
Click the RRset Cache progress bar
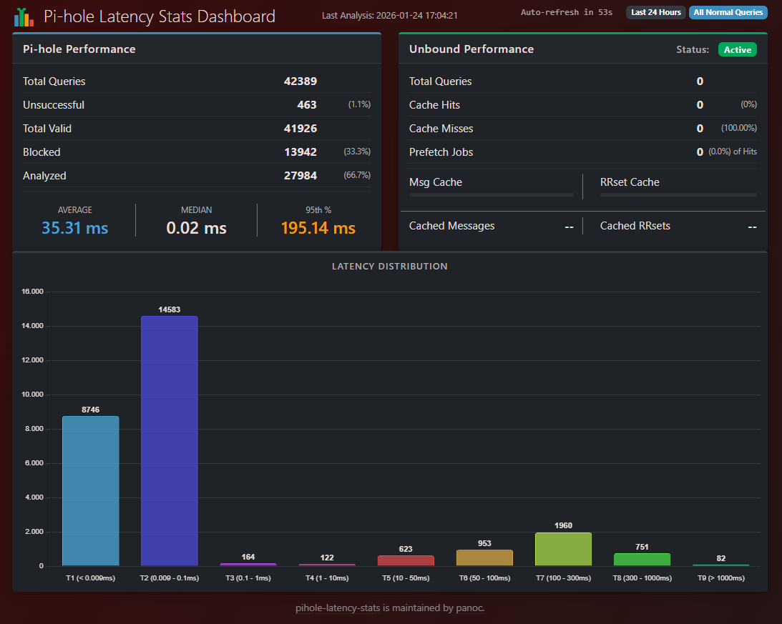point(678,194)
